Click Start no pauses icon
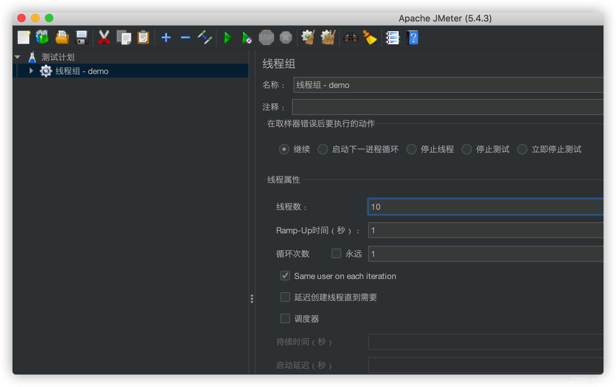Viewport: 616px width, 387px height. click(x=247, y=37)
